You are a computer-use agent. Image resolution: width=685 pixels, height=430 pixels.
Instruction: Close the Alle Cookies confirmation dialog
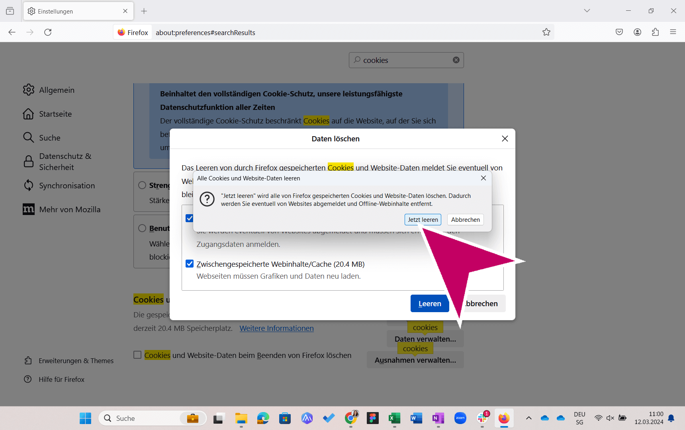click(x=483, y=178)
